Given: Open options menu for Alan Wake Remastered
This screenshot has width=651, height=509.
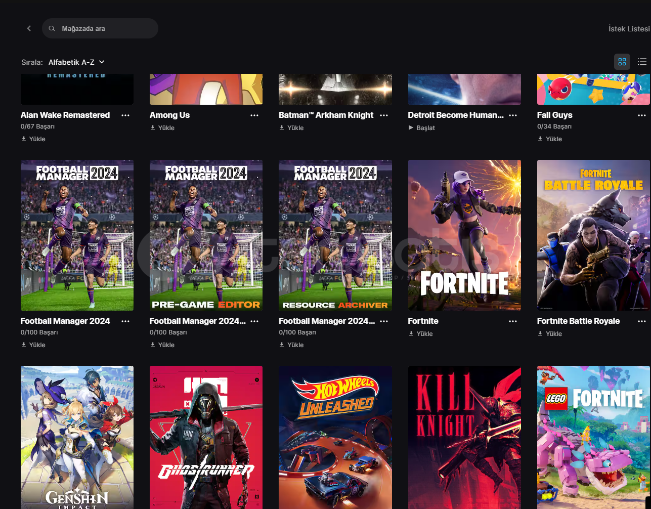Looking at the screenshot, I should coord(125,115).
